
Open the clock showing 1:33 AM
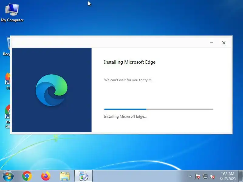coord(228,176)
